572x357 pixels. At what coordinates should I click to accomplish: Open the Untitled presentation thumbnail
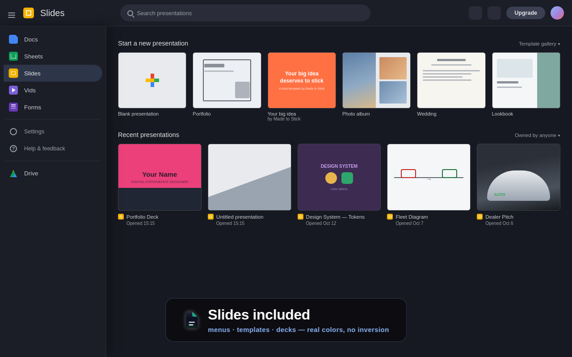(x=249, y=177)
